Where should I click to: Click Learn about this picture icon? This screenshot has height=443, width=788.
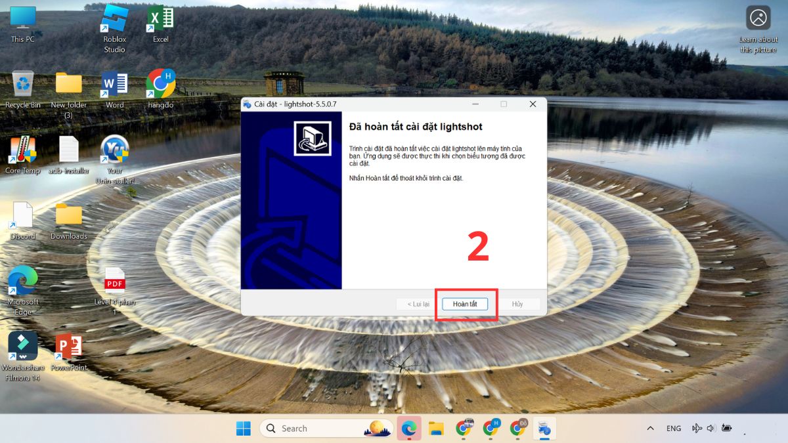(758, 30)
